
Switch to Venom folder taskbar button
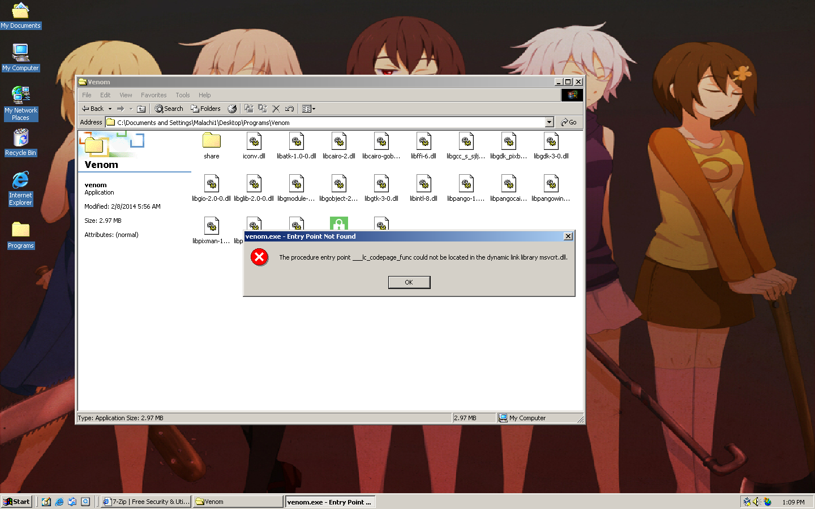(238, 502)
